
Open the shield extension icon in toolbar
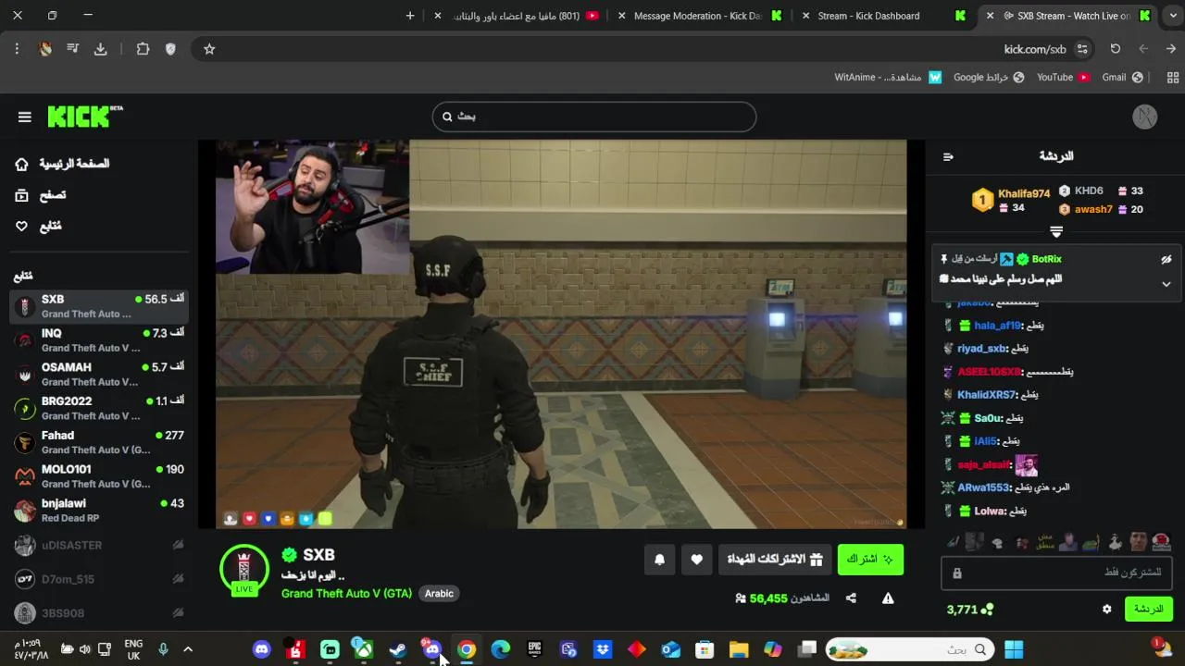tap(170, 49)
